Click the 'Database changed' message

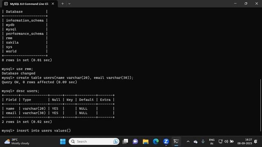pos(18,73)
